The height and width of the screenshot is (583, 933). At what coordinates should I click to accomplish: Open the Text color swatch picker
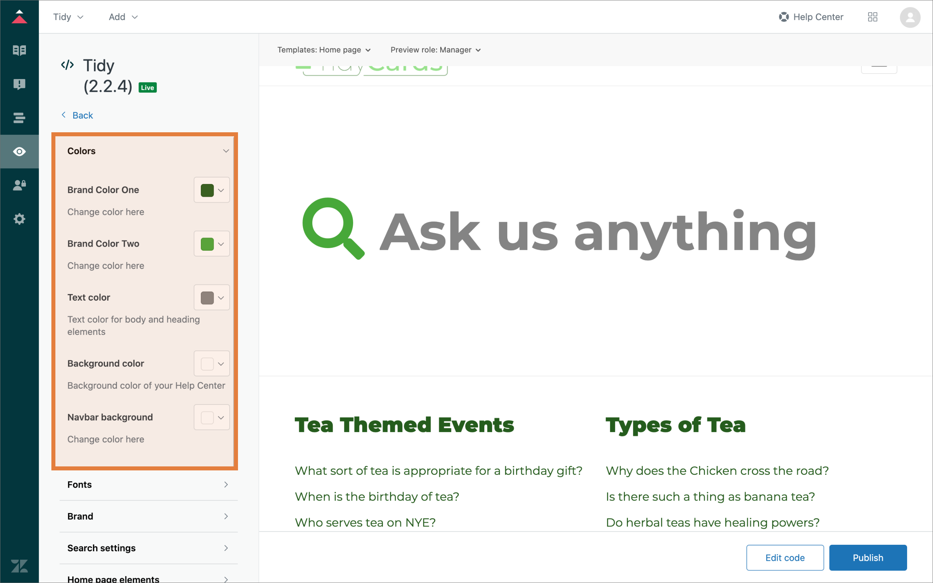point(212,298)
